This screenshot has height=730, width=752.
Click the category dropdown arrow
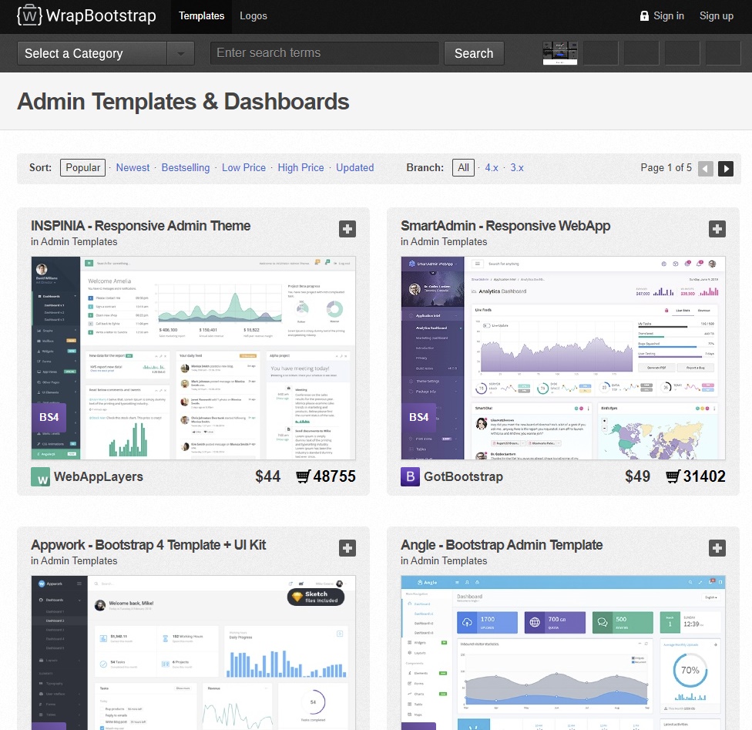pos(181,53)
